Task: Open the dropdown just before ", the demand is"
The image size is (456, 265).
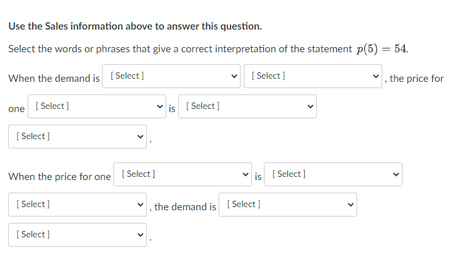Action: pos(77,205)
